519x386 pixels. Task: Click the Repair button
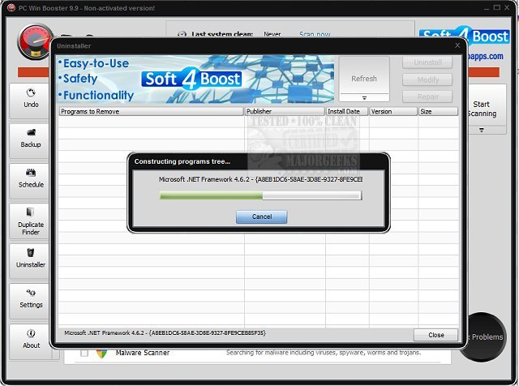tap(427, 97)
